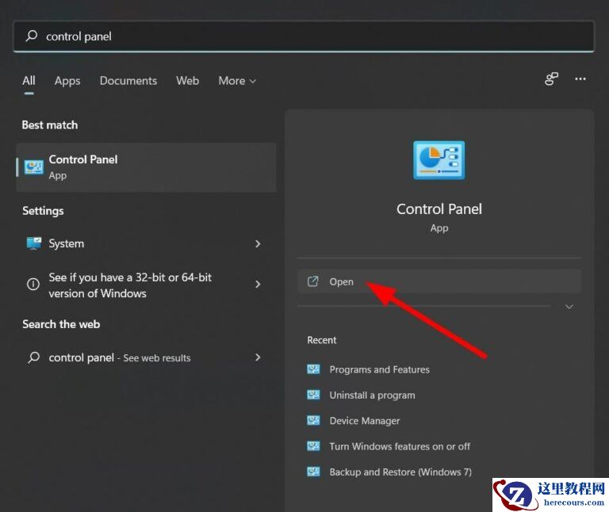Viewport: 609px width, 512px height.
Task: Click the 'Settings' section heading
Action: [43, 211]
